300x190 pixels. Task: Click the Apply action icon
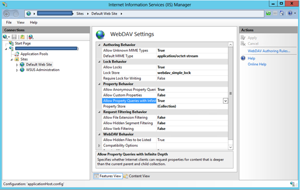point(243,38)
